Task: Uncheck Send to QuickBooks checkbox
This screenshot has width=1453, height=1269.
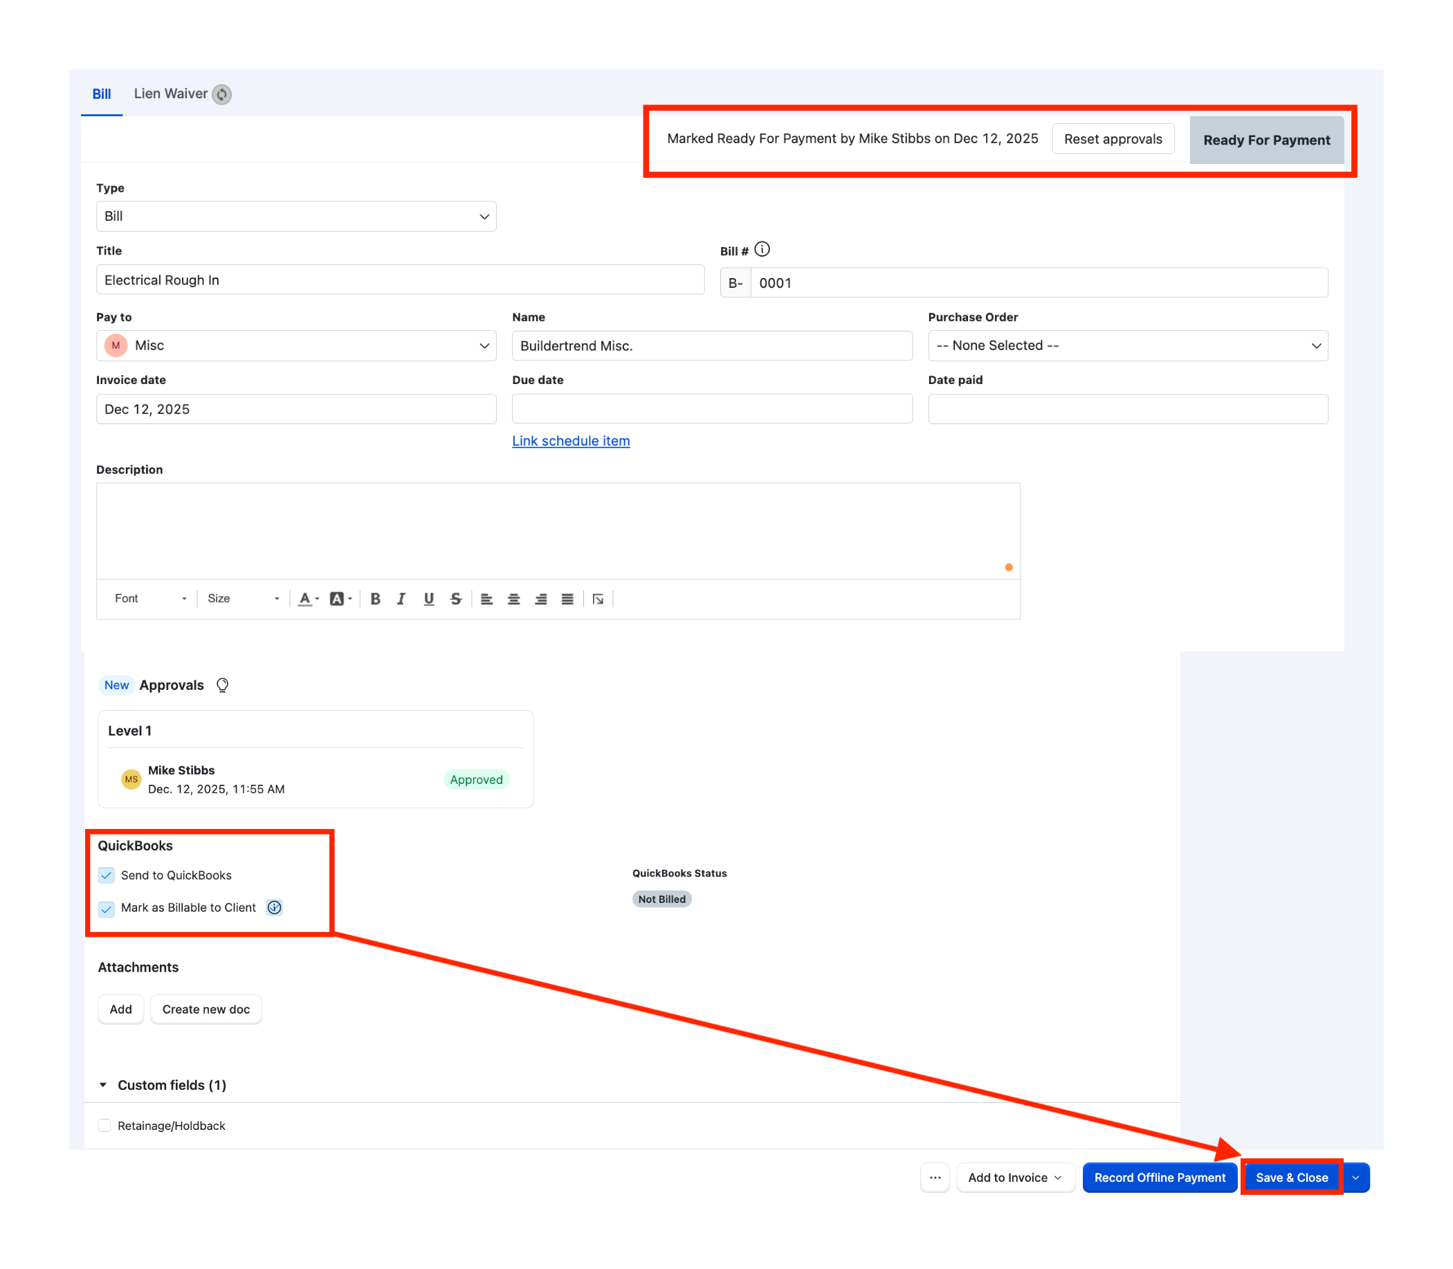Action: pos(107,875)
